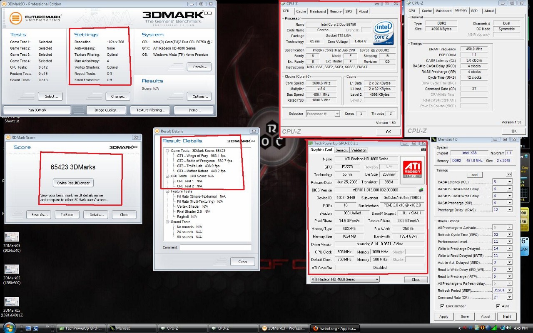Open the Write to Read Delayed (tWTR) dropdown
The height and width of the screenshot is (333, 533).
point(509,255)
